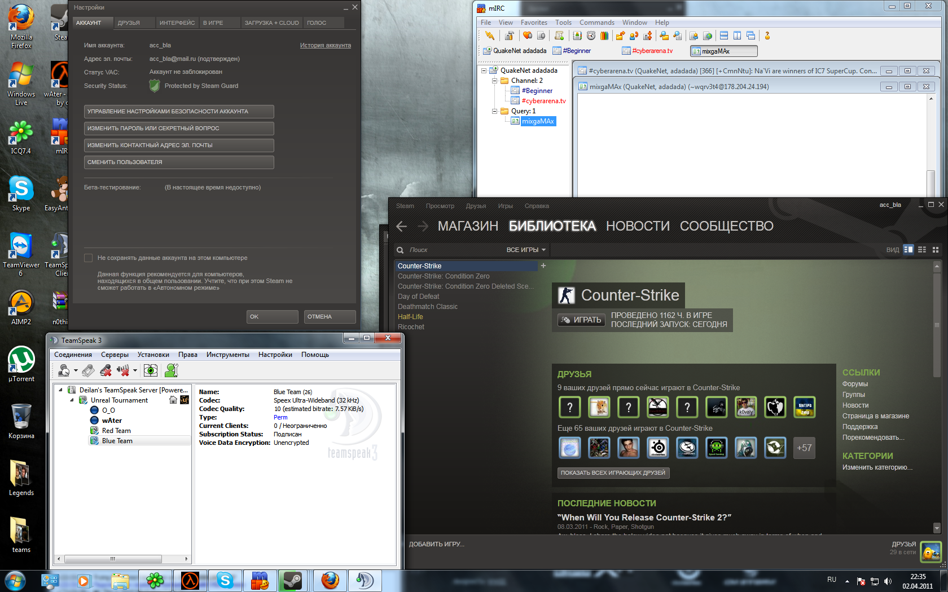Click the mIRC Connect lightning bolt icon
This screenshot has width=948, height=592.
489,36
